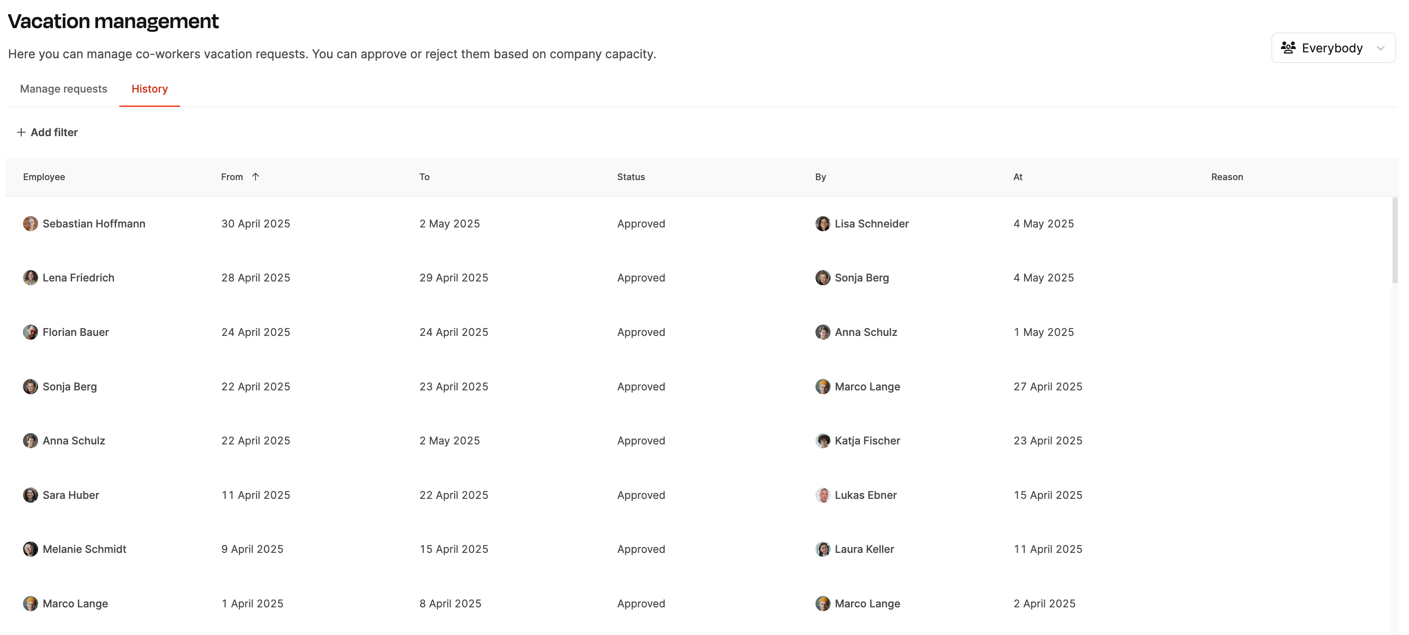Click Anna Schulz name in Employee column
The width and height of the screenshot is (1409, 635).
tap(74, 441)
